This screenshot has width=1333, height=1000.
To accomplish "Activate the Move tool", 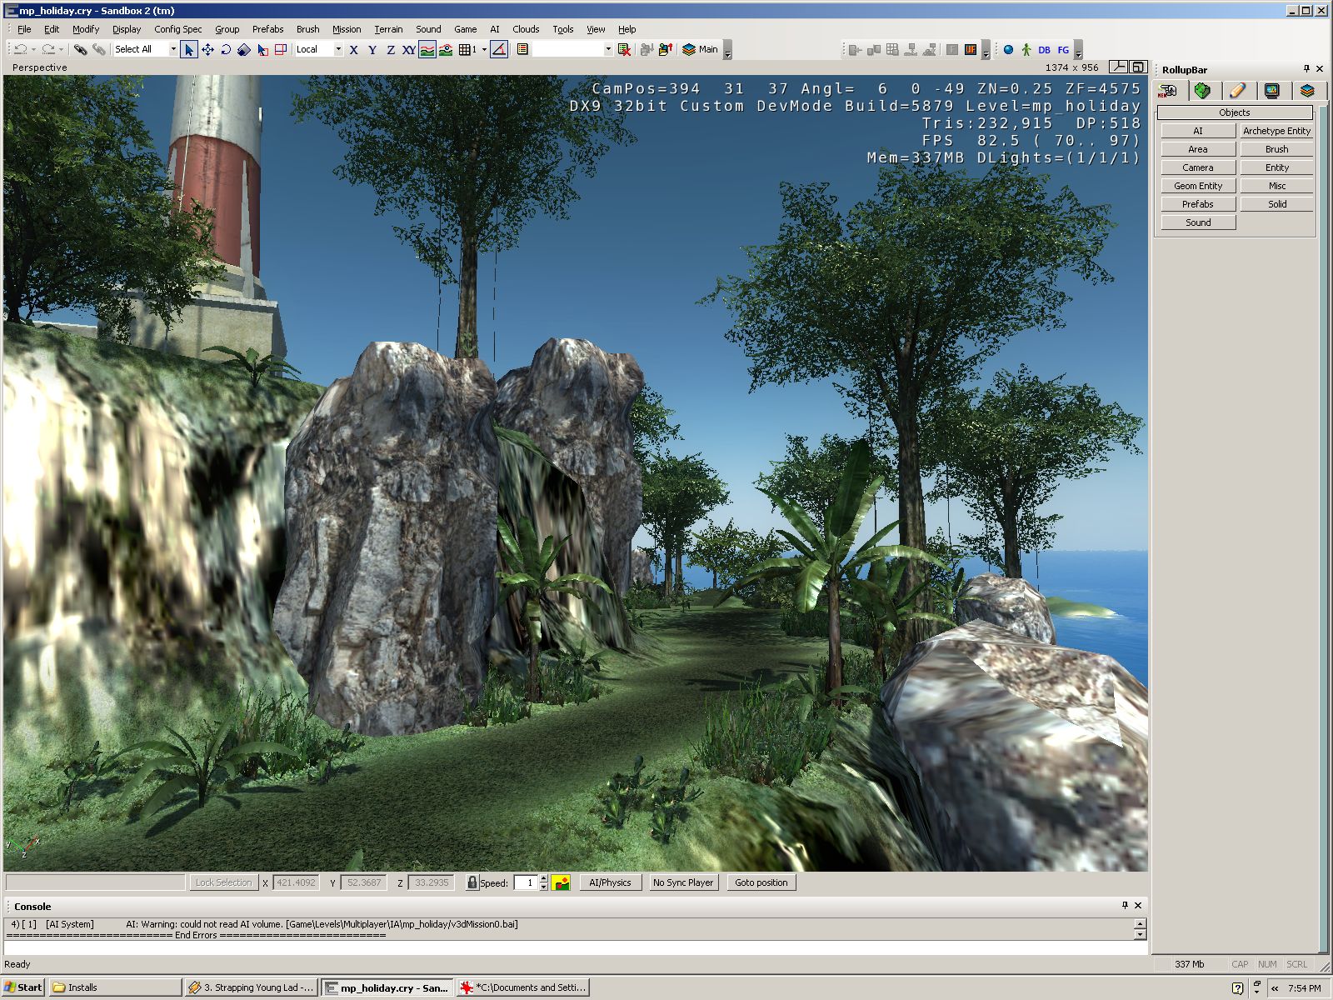I will point(207,50).
